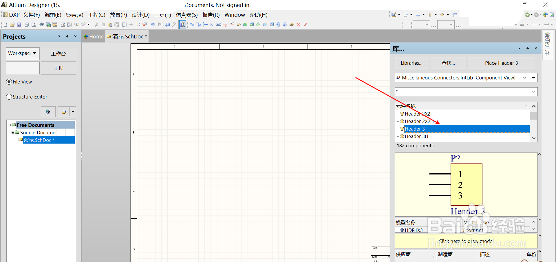Click the 元件名称 column header

pos(462,106)
